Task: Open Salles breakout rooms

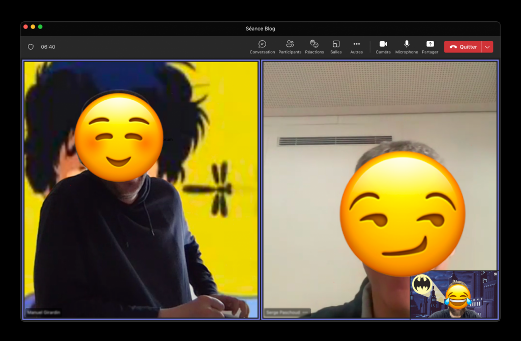Action: 336,47
